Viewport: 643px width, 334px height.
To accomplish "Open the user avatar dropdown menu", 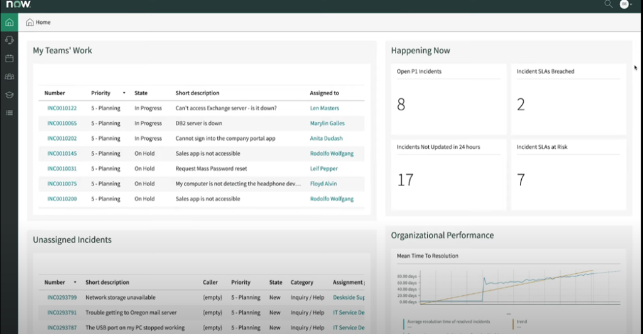I will 625,4.
